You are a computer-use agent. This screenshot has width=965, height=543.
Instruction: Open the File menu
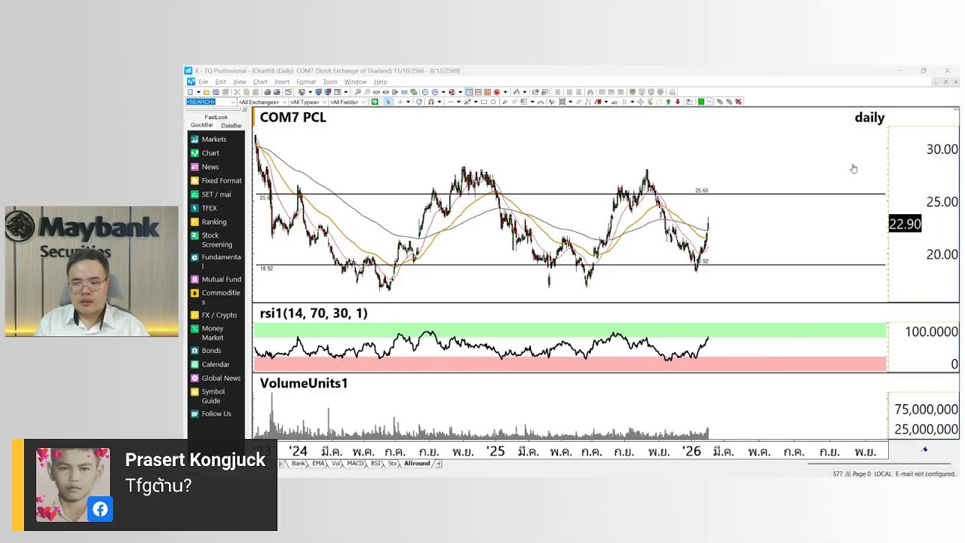(x=204, y=82)
